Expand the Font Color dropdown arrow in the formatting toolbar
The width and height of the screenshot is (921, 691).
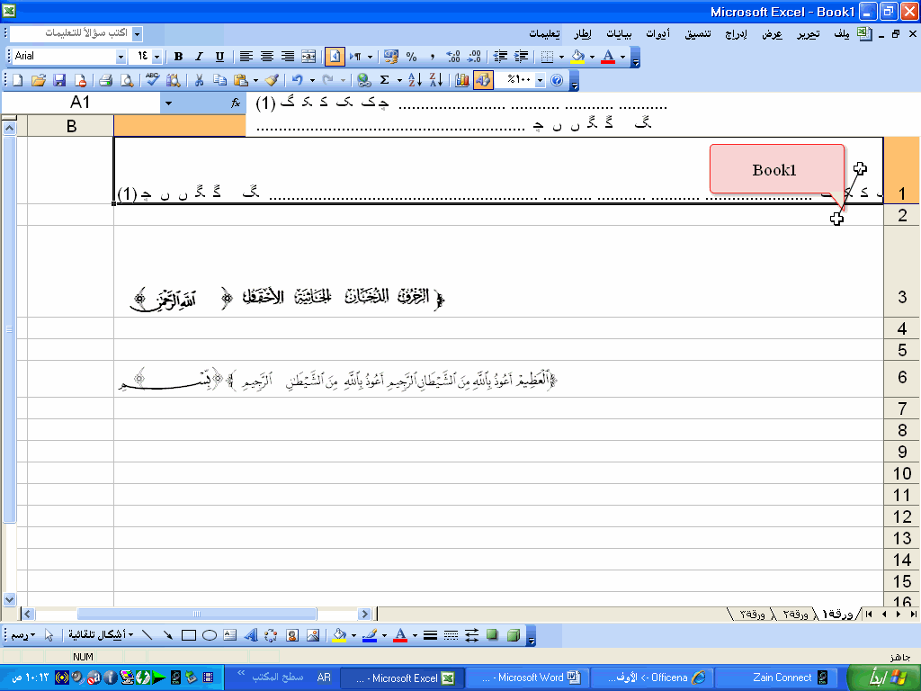coord(622,57)
